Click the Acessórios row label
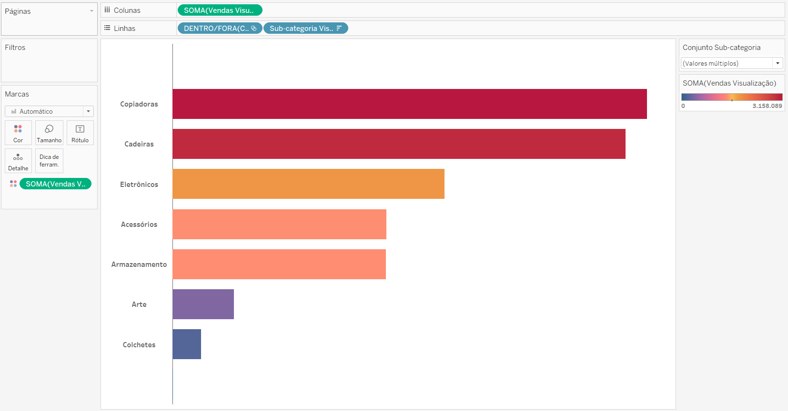This screenshot has width=788, height=411. pyautogui.click(x=139, y=225)
